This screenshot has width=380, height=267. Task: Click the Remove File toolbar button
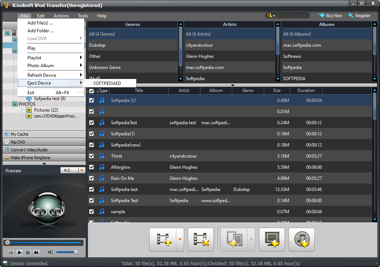click(x=201, y=240)
